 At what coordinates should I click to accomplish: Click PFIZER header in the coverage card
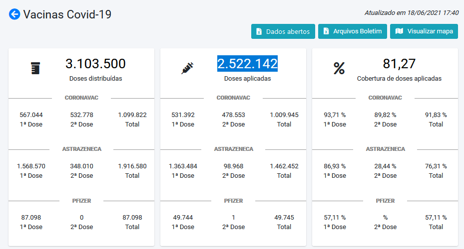point(385,201)
